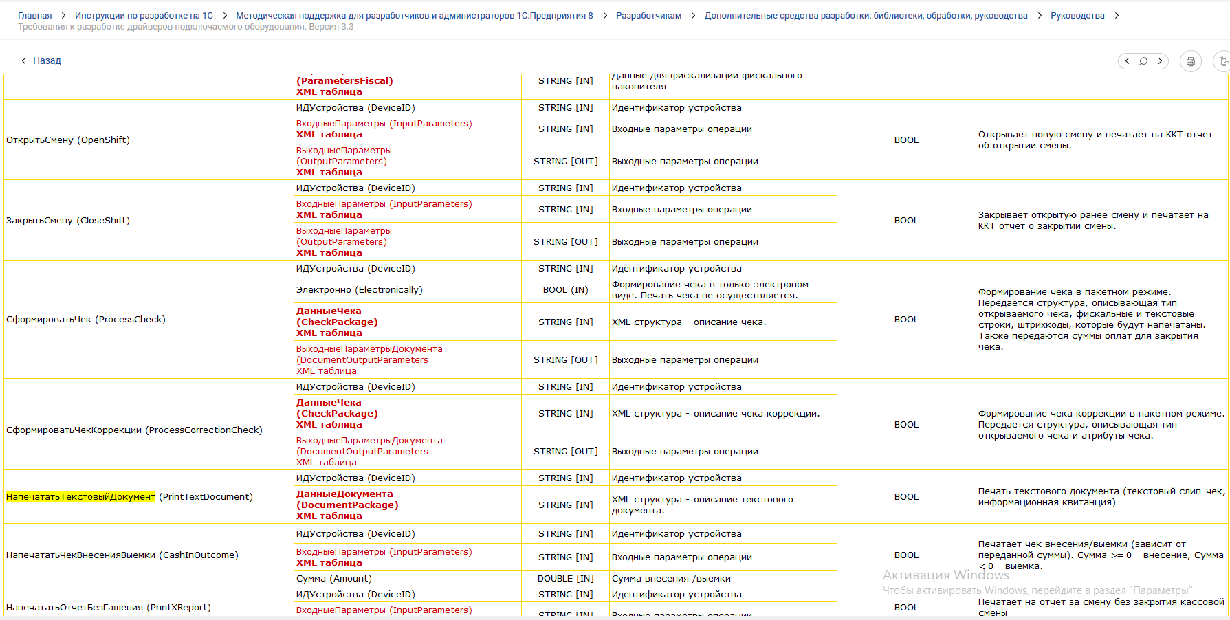The image size is (1230, 620).
Task: Click 'Печатает чек внесения/выемки' description
Action: coord(1101,555)
